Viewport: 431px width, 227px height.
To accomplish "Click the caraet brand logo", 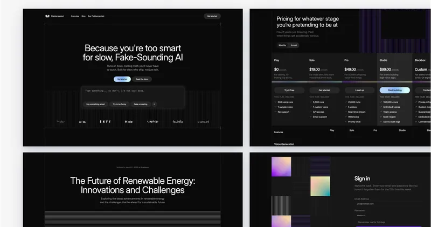I will pyautogui.click(x=203, y=122).
